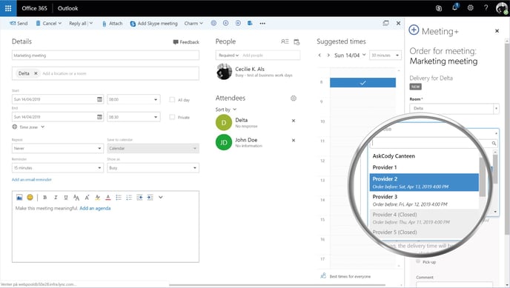Open Sun 14/04 date dropdown
Screen dimensions: 510x288
tap(350, 56)
